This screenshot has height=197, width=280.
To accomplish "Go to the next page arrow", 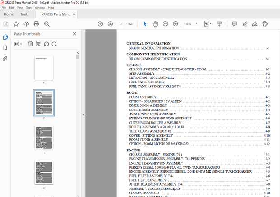I will (x=110, y=24).
